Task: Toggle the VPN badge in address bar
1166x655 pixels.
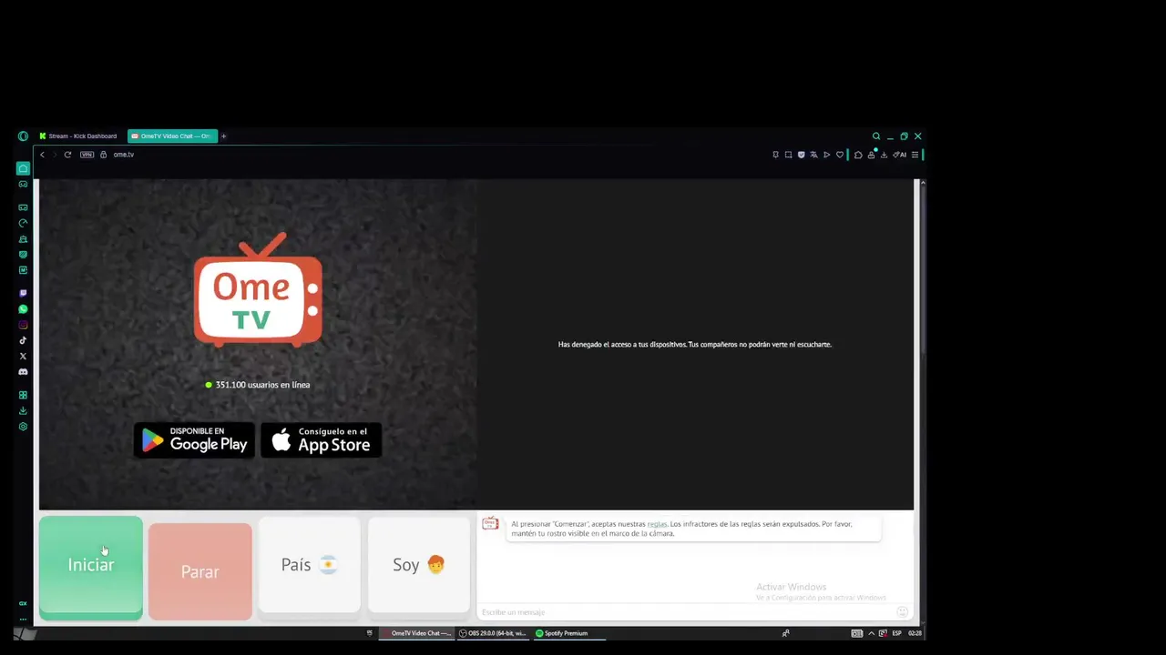Action: 87,155
